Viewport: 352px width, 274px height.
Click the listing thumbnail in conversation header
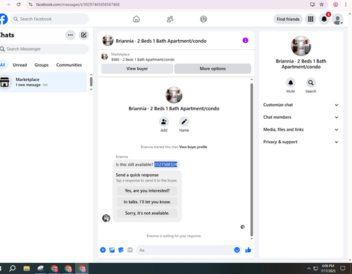[x=108, y=40]
